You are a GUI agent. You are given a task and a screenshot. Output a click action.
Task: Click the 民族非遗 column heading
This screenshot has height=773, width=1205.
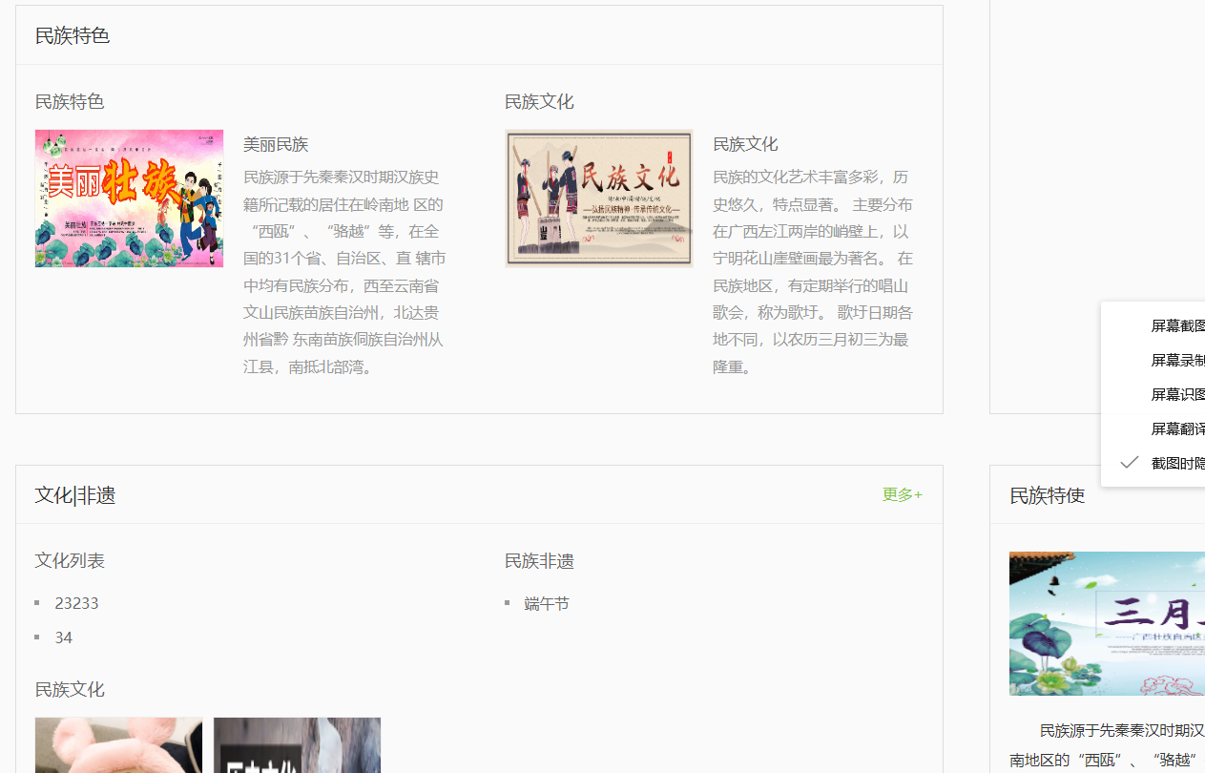point(539,561)
